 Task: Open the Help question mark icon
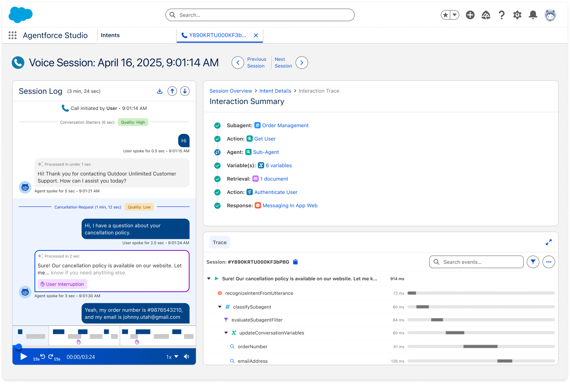pyautogui.click(x=502, y=15)
